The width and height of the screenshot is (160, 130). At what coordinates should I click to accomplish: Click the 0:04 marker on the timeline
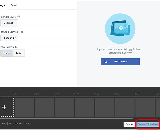coord(77,94)
